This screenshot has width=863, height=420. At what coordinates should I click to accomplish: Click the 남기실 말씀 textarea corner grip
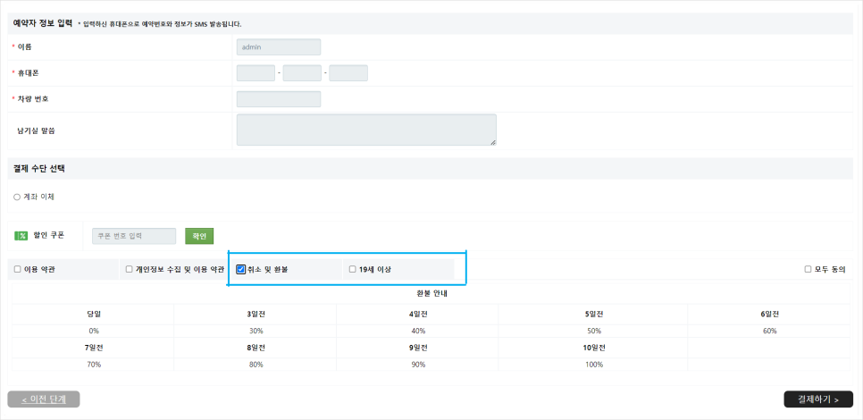coord(493,143)
